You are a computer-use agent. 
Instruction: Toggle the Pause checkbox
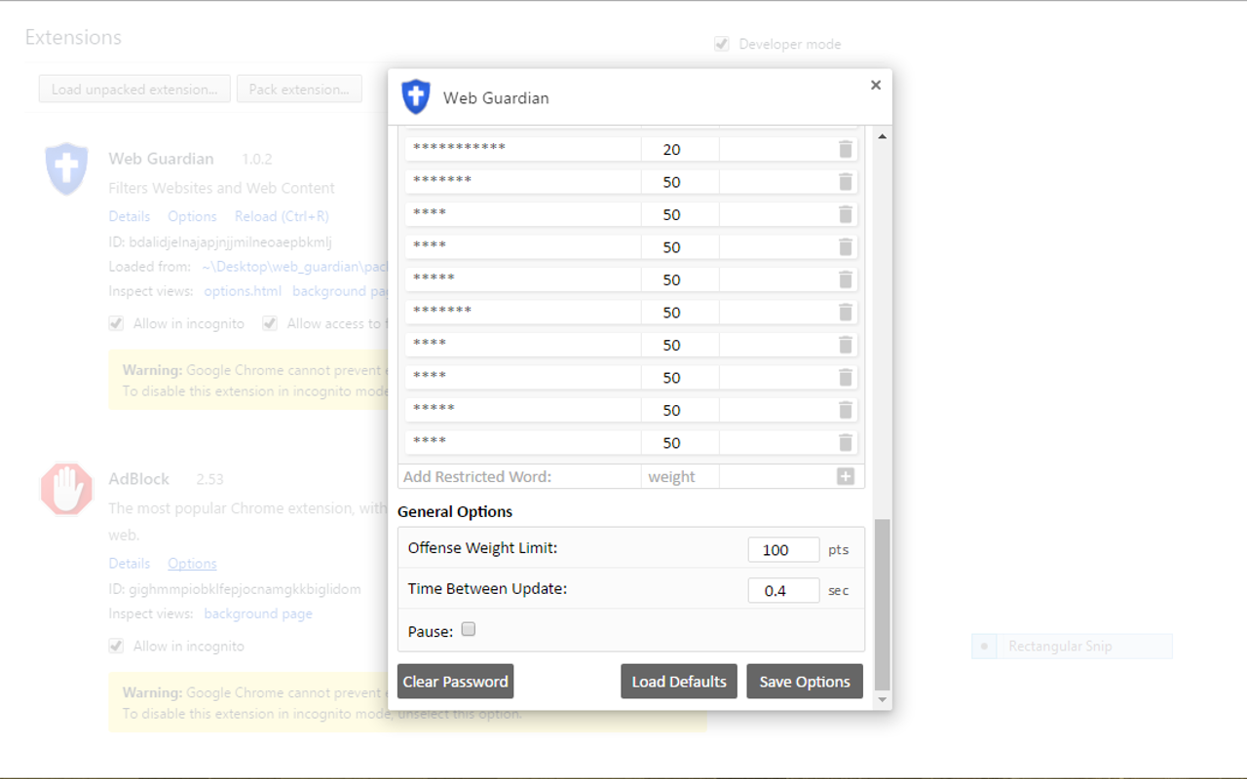pyautogui.click(x=469, y=629)
